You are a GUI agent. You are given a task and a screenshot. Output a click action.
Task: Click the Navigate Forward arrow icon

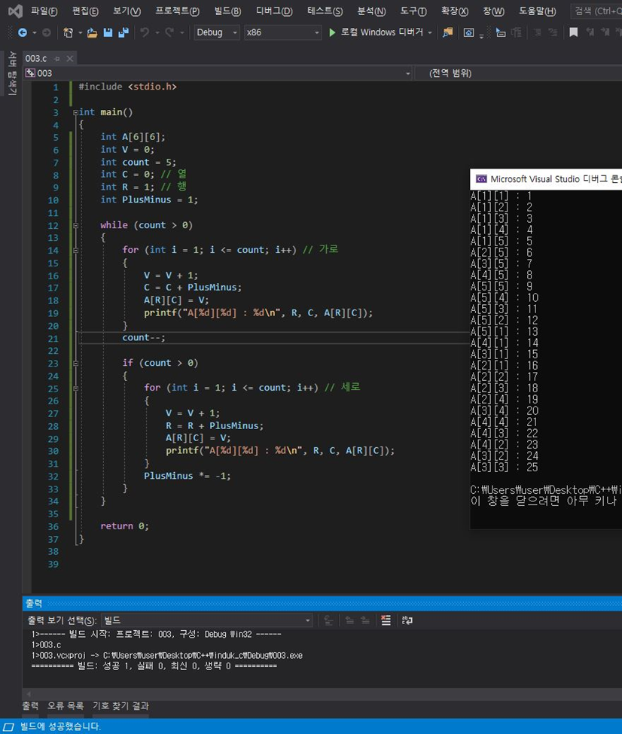(x=47, y=32)
